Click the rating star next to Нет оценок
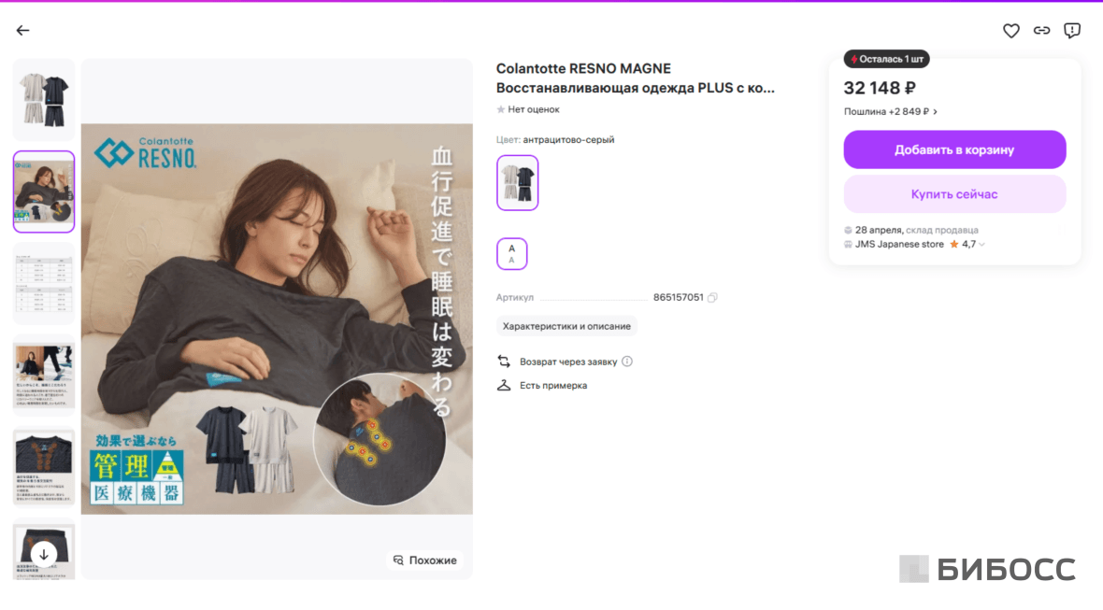1103x610 pixels. coord(500,109)
